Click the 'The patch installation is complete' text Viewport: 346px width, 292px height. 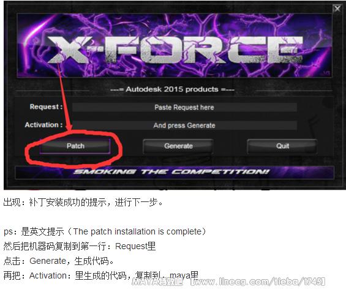[x=137, y=231]
